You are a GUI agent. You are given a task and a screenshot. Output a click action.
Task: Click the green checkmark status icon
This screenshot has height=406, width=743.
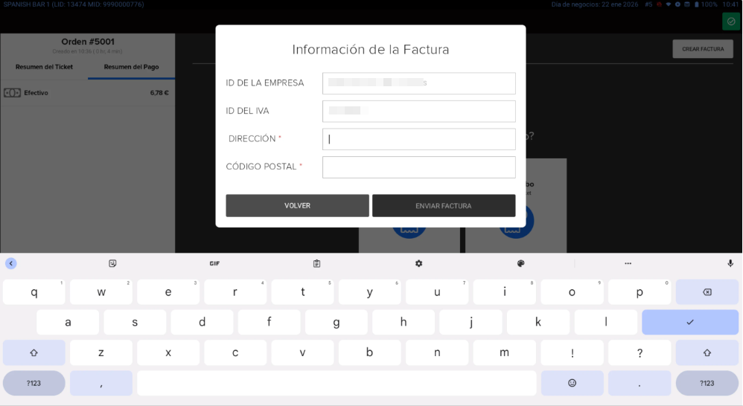(731, 22)
